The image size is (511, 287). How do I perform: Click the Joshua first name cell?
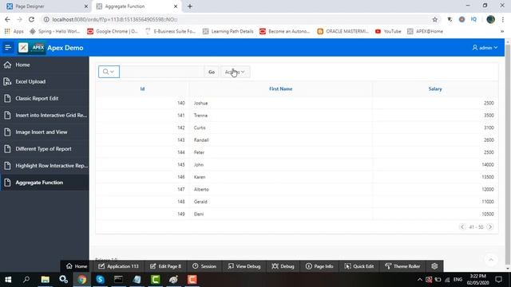click(200, 103)
